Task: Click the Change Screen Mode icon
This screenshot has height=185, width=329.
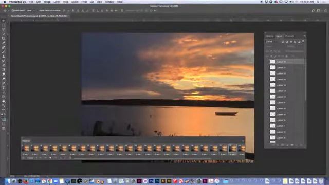Action: tap(4, 128)
